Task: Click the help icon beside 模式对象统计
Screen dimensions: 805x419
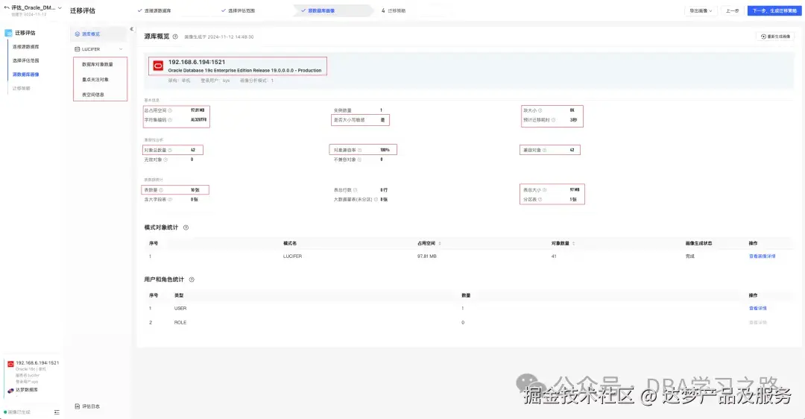Action: (x=186, y=227)
